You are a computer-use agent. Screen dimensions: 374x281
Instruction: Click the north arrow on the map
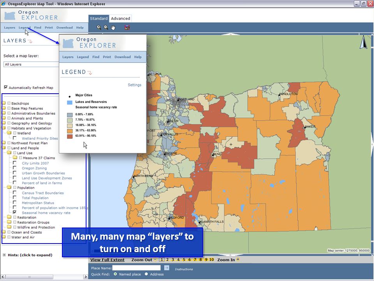point(363,42)
